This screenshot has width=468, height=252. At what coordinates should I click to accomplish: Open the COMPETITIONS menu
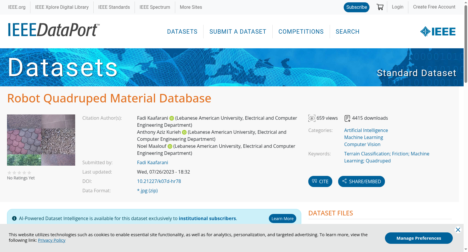pyautogui.click(x=301, y=32)
